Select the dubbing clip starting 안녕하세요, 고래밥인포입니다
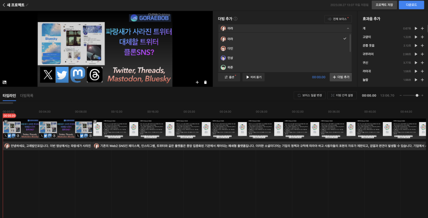The image size is (428, 218). pos(47,146)
